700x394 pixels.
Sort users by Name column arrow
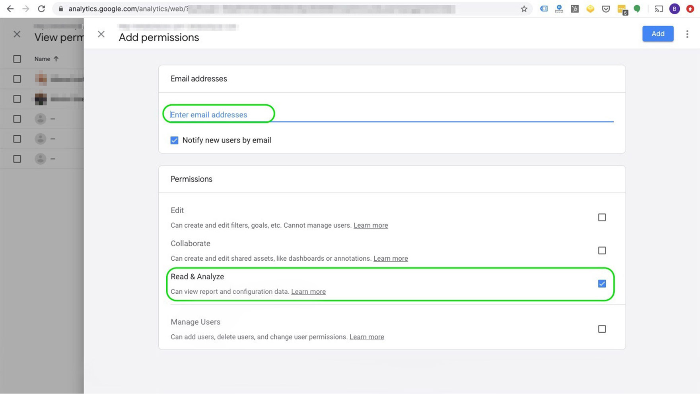pos(56,59)
